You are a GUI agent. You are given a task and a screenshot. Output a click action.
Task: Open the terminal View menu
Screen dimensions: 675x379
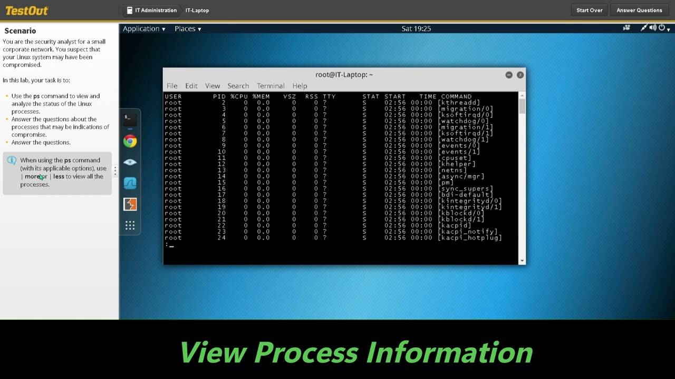click(x=213, y=86)
